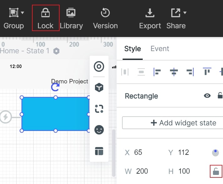Open the smiley face icons panel
The image size is (223, 184).
tap(99, 130)
